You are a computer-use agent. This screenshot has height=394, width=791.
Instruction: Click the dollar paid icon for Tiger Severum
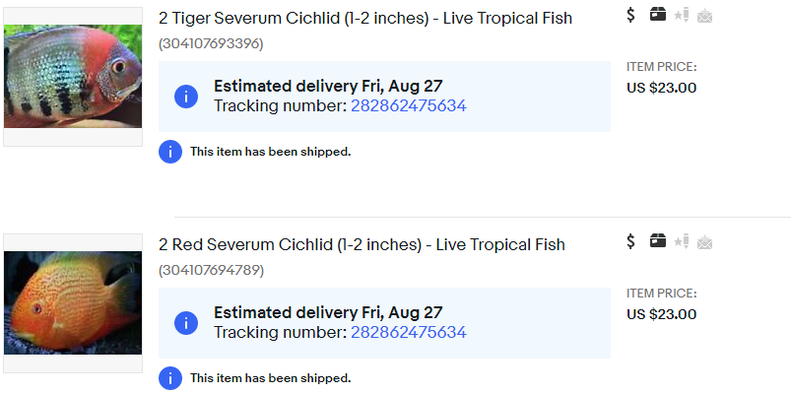point(631,15)
